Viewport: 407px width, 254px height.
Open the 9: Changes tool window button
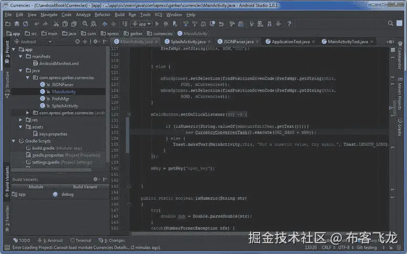click(x=112, y=240)
